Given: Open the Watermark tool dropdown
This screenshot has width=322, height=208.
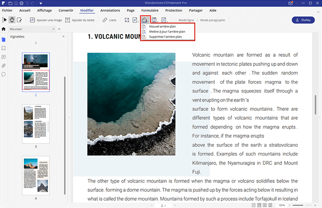Looking at the screenshot, I should coord(135,20).
